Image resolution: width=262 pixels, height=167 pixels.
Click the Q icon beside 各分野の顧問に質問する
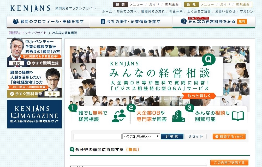click(x=72, y=149)
